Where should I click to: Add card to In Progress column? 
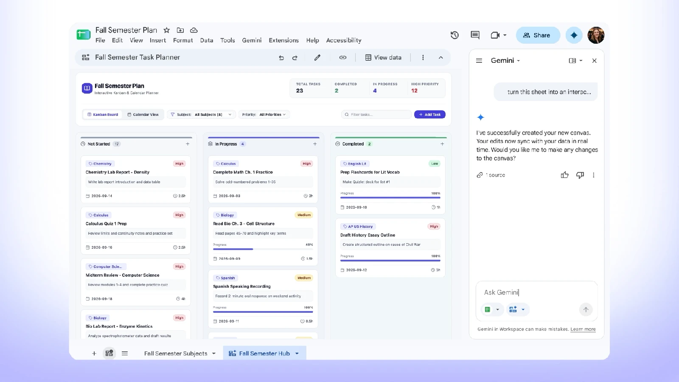point(315,144)
